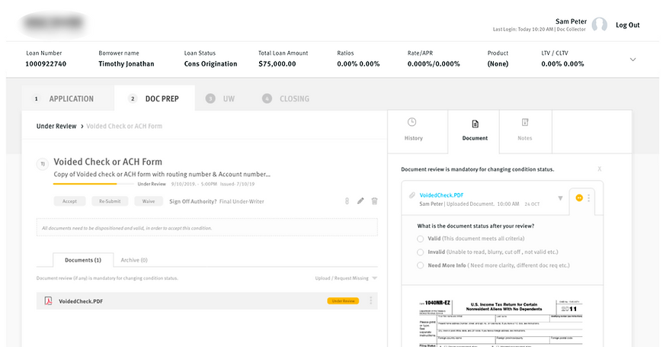The image size is (666, 347).
Task: Select Invalid document status radio
Action: tap(420, 252)
